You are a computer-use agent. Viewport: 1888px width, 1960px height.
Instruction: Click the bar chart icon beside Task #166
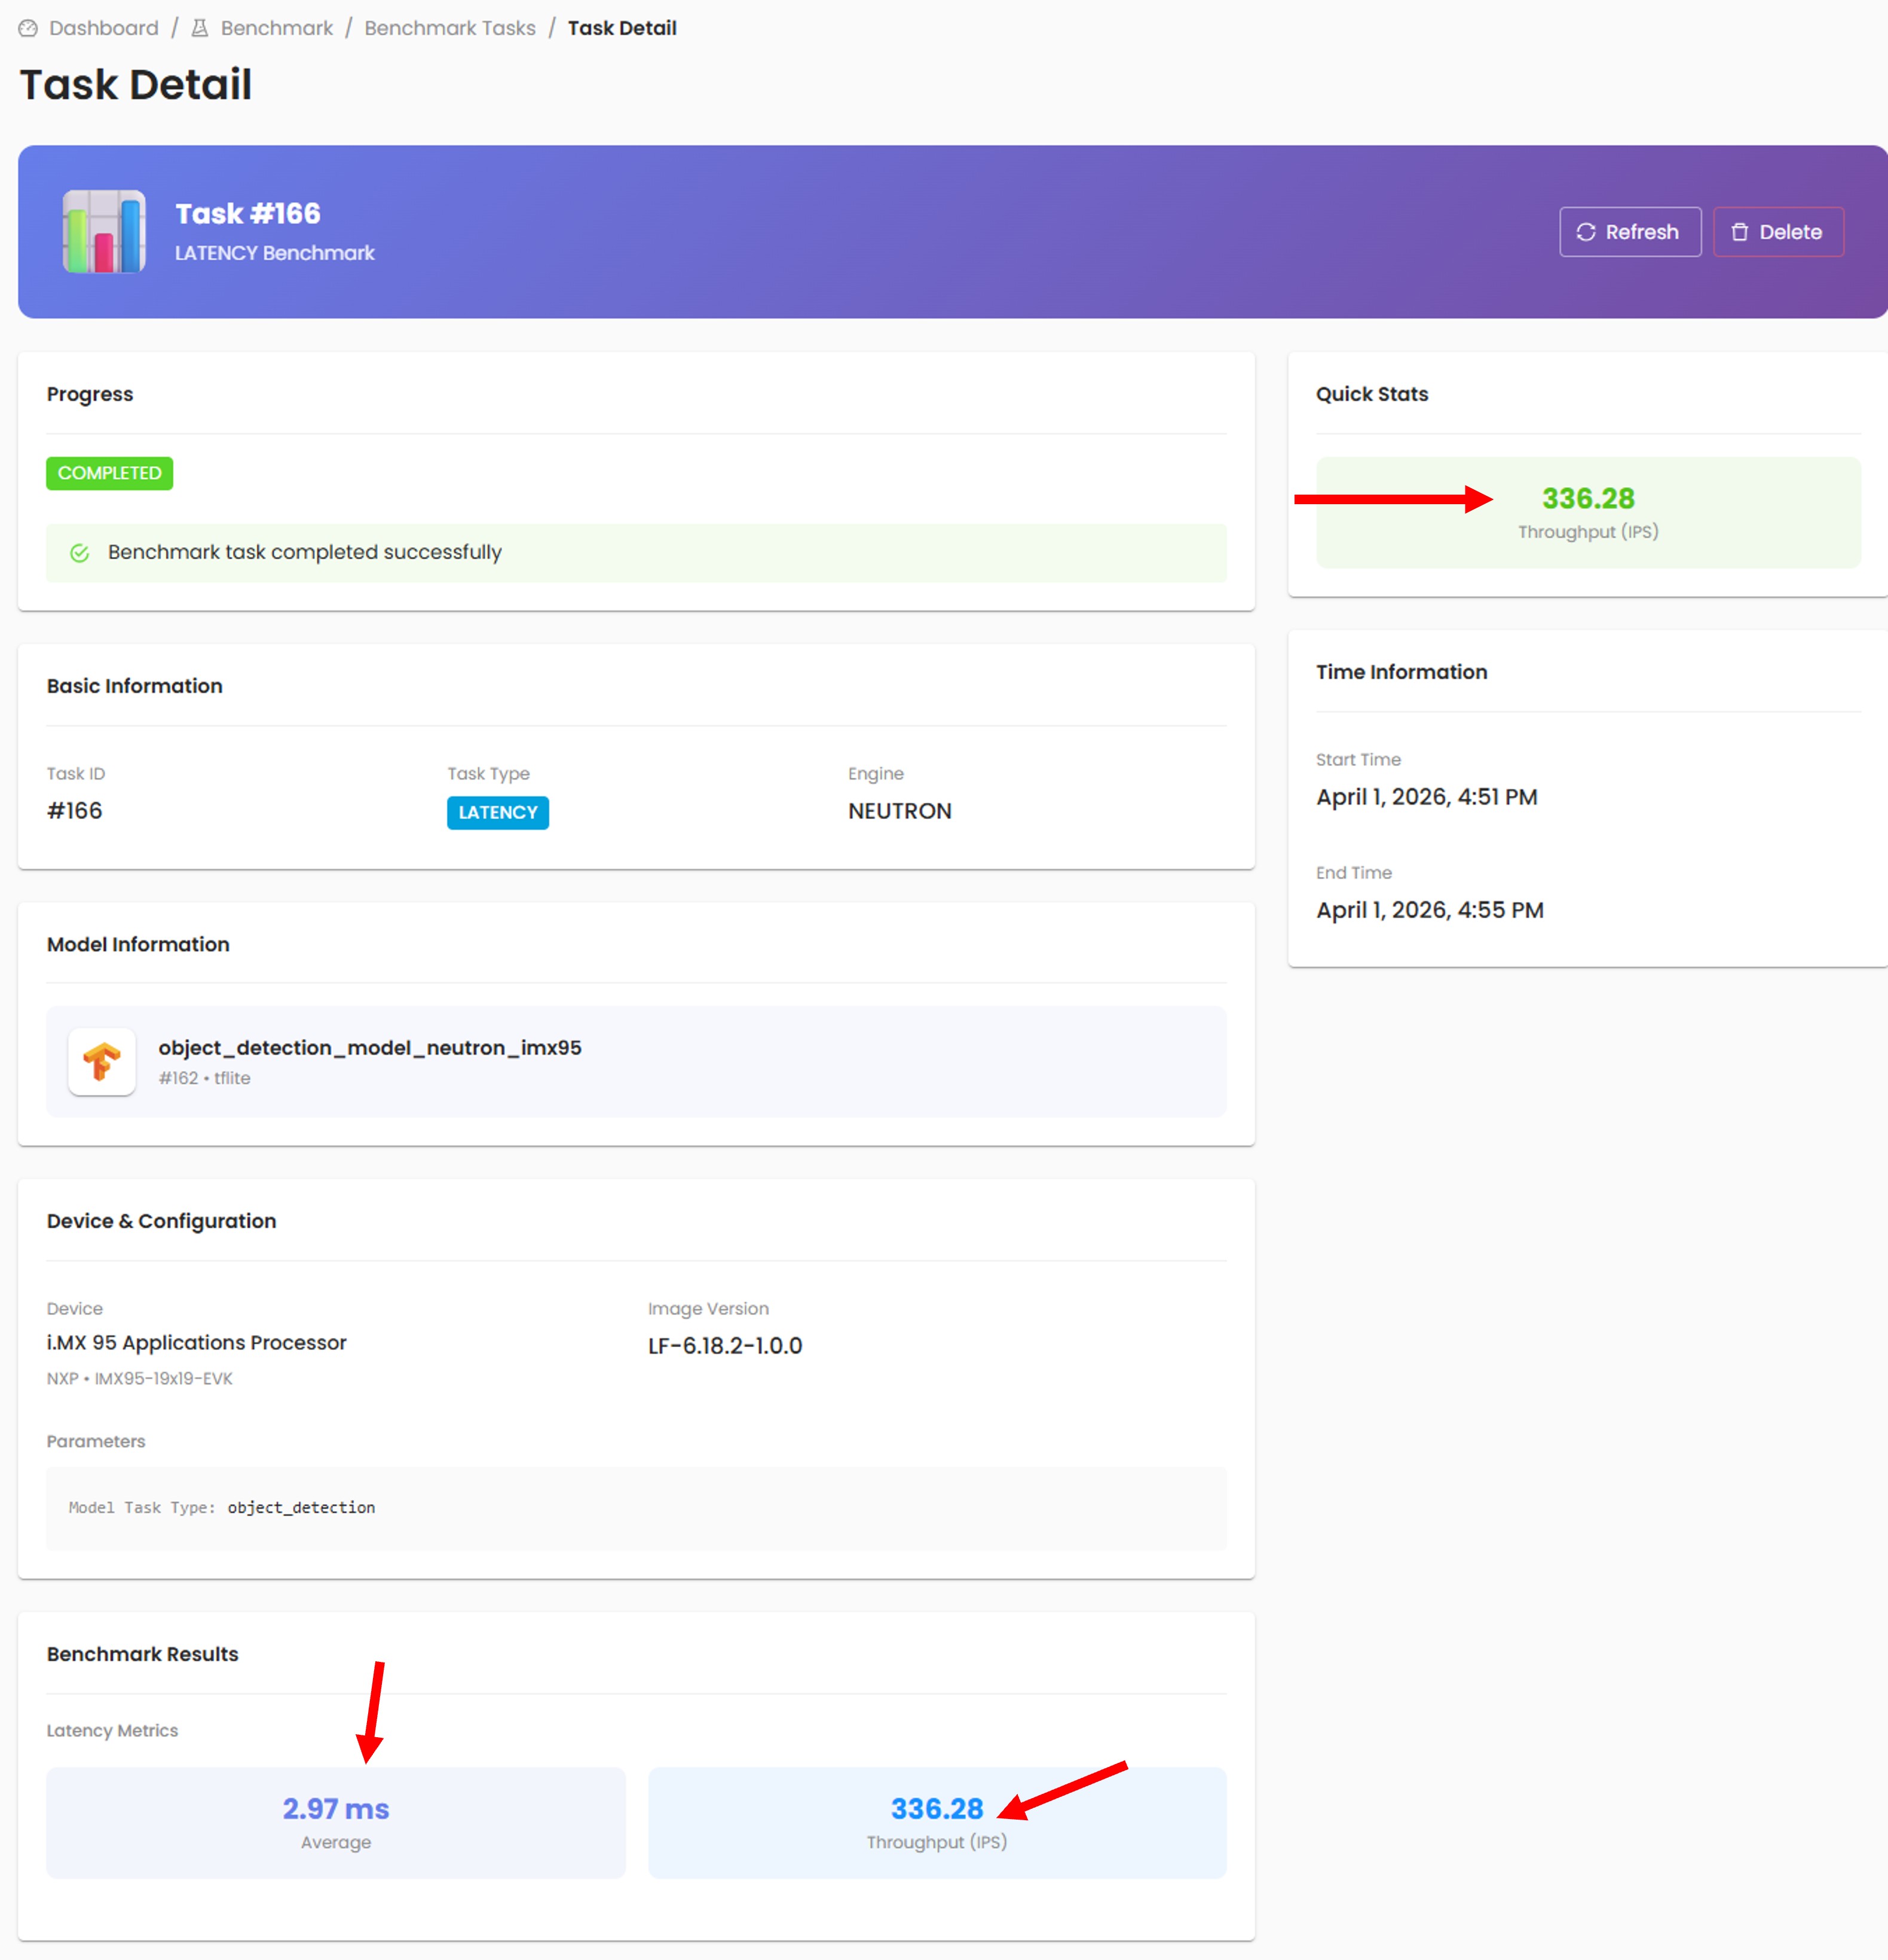(x=104, y=232)
